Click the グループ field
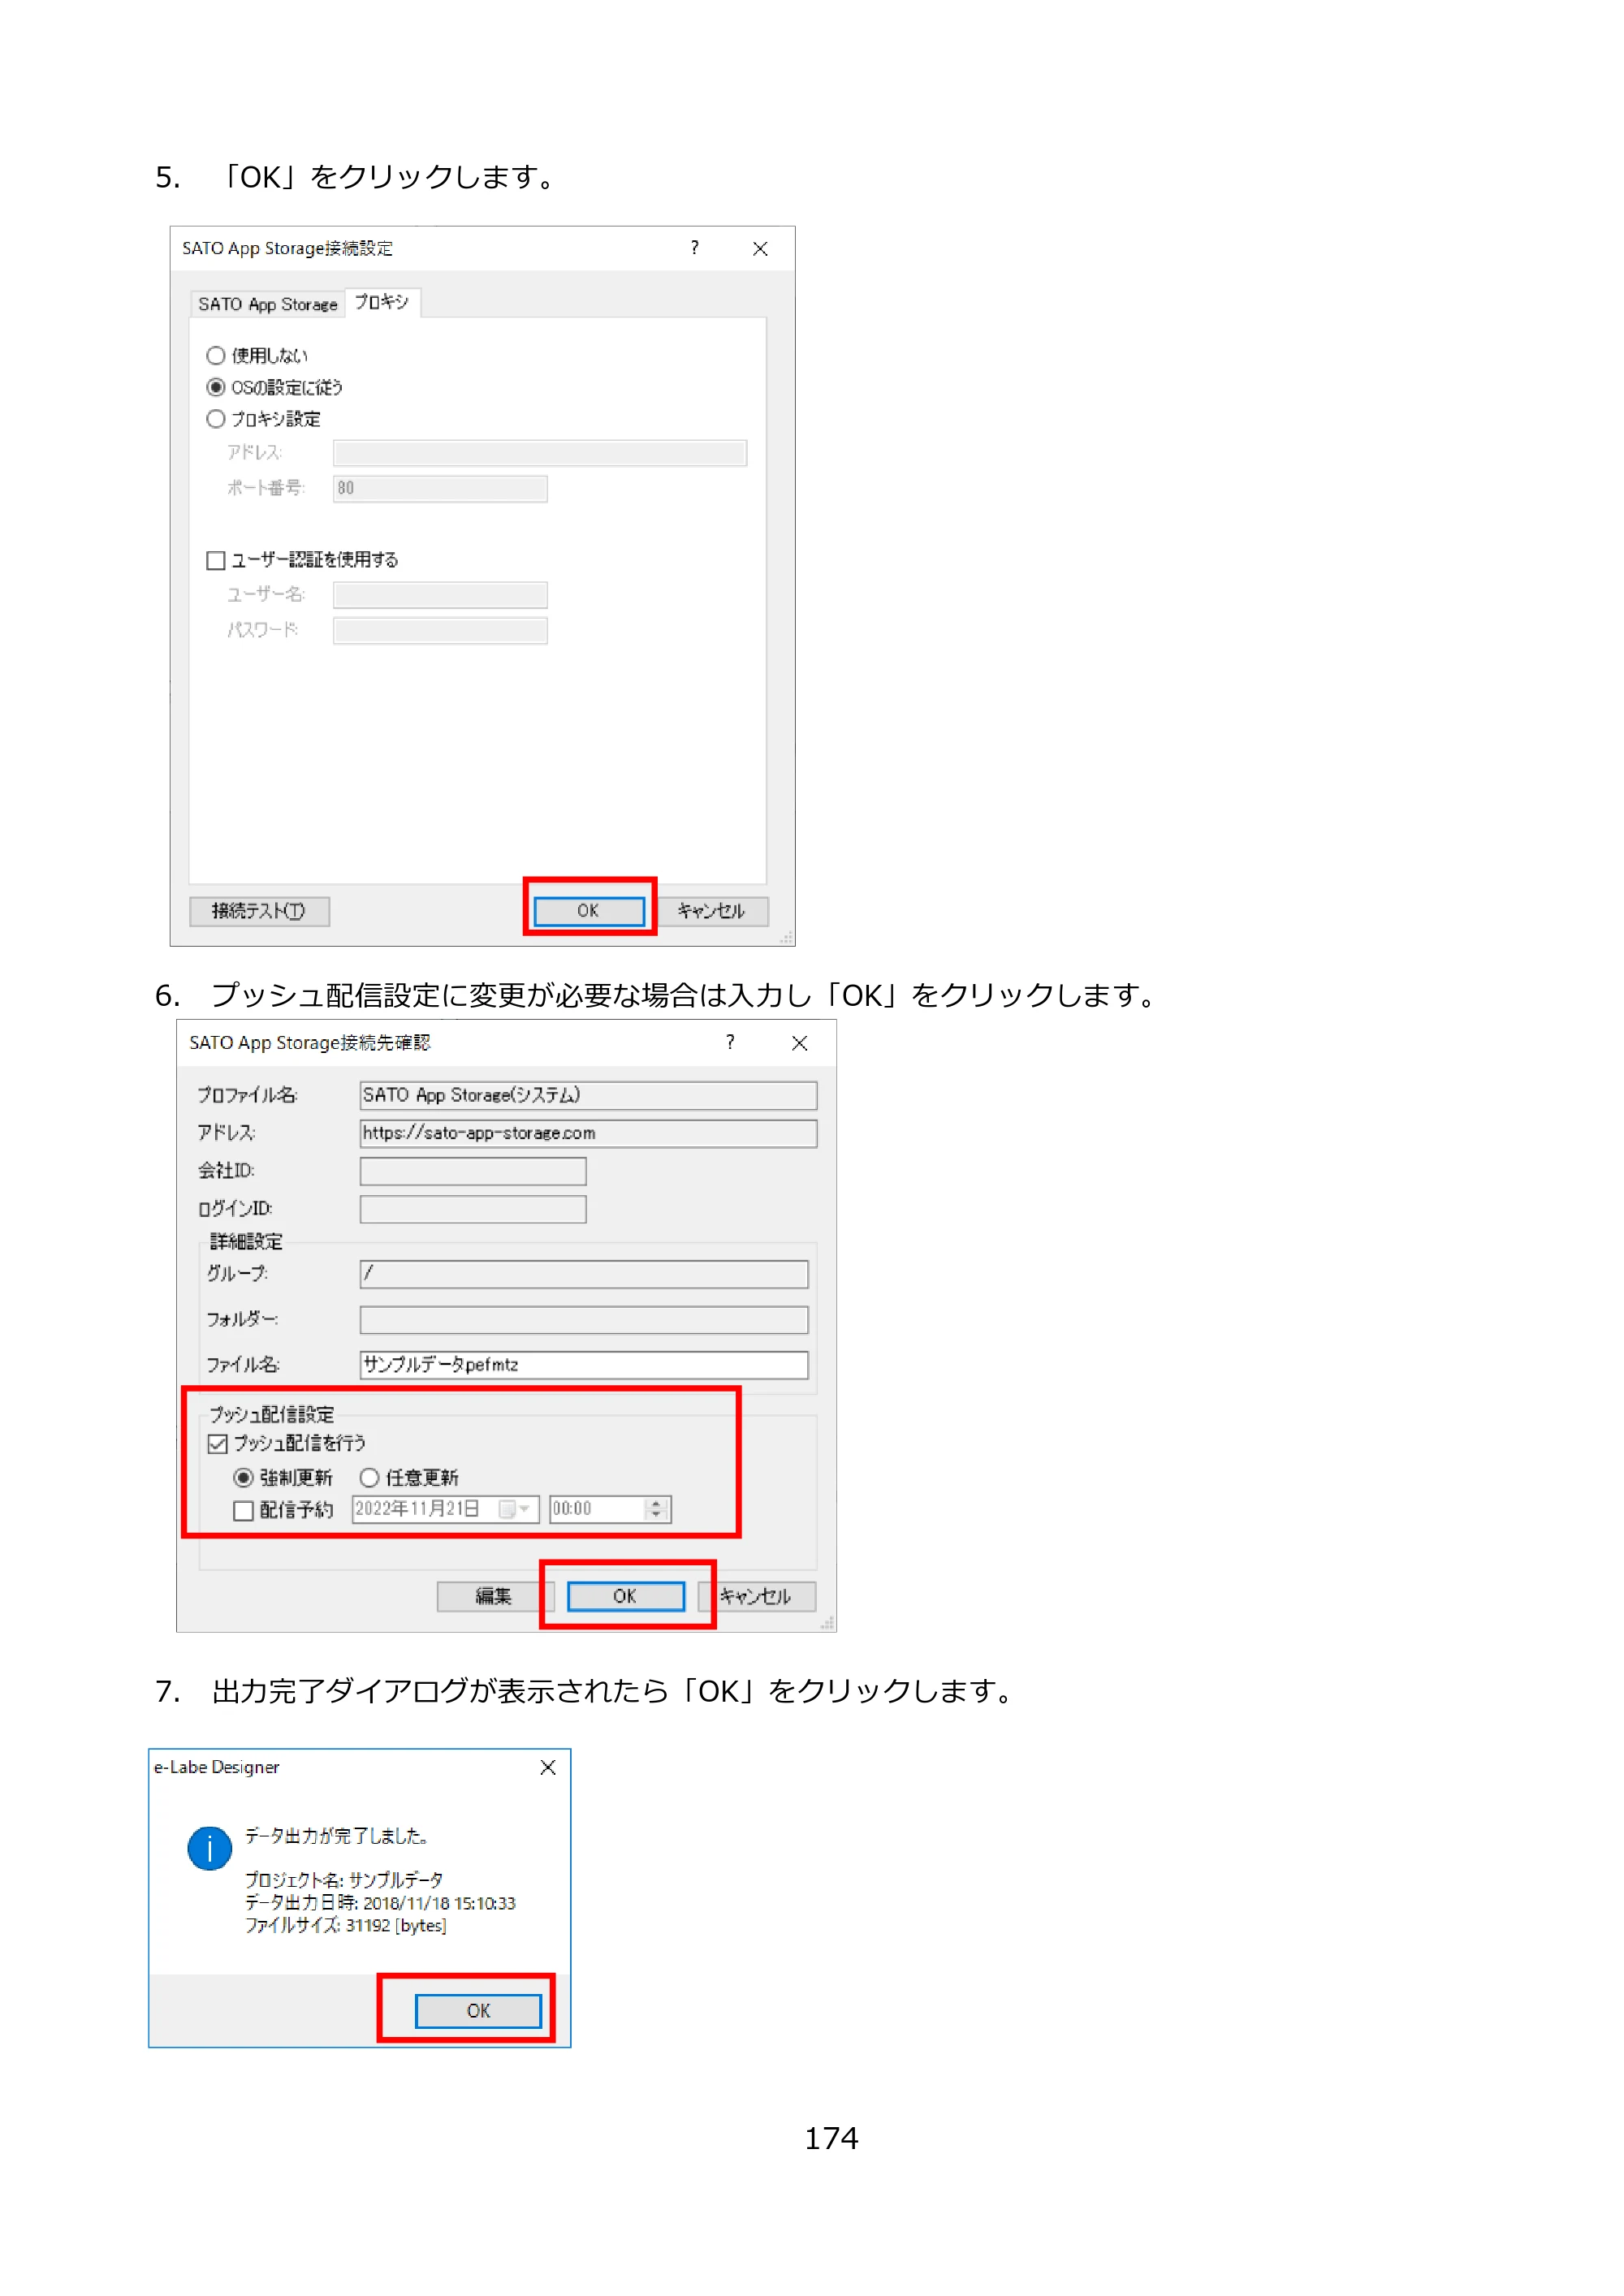The height and width of the screenshot is (2296, 1624). (584, 1275)
